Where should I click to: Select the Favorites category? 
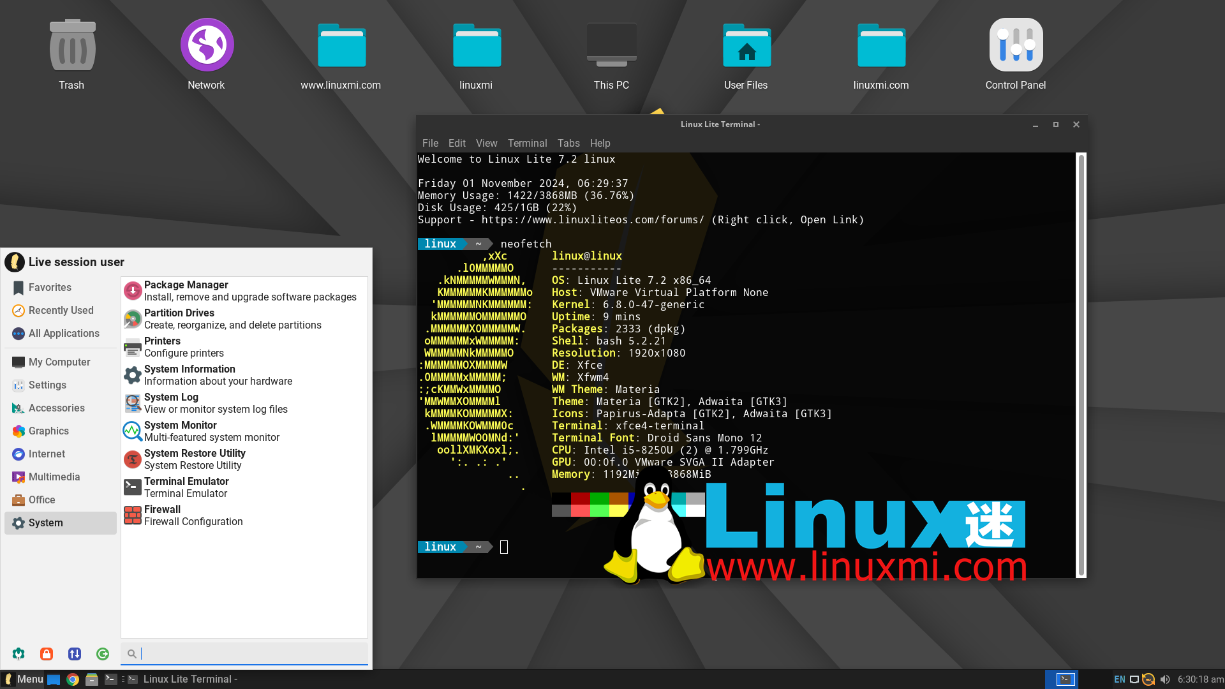pos(61,288)
